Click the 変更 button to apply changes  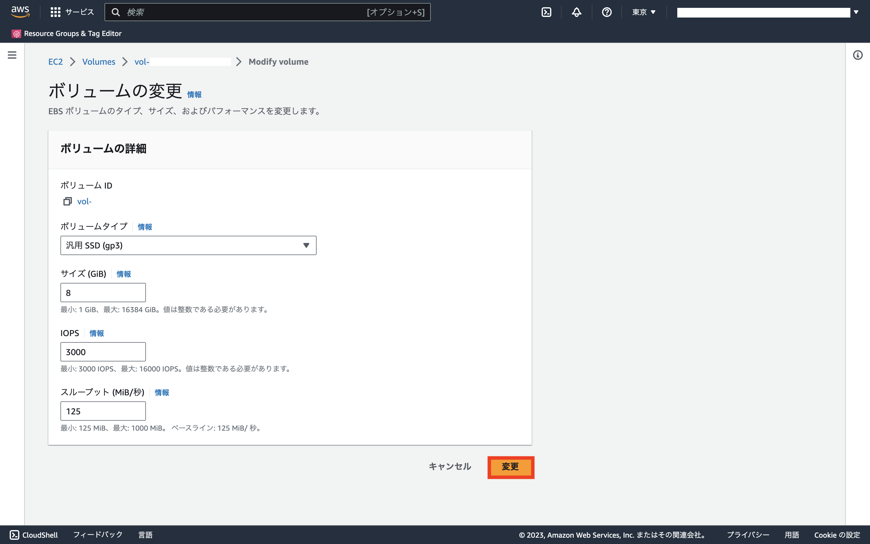[x=511, y=467]
